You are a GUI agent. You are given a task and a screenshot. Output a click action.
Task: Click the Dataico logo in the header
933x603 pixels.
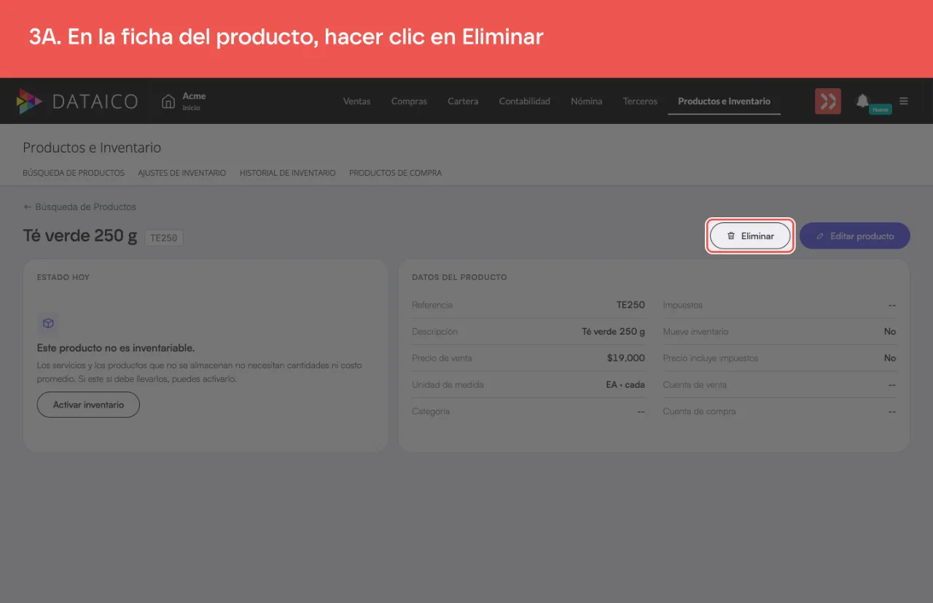pyautogui.click(x=77, y=101)
